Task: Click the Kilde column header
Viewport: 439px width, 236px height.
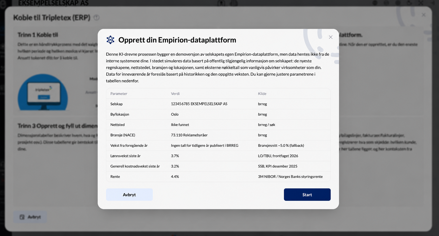Action: 262,94
